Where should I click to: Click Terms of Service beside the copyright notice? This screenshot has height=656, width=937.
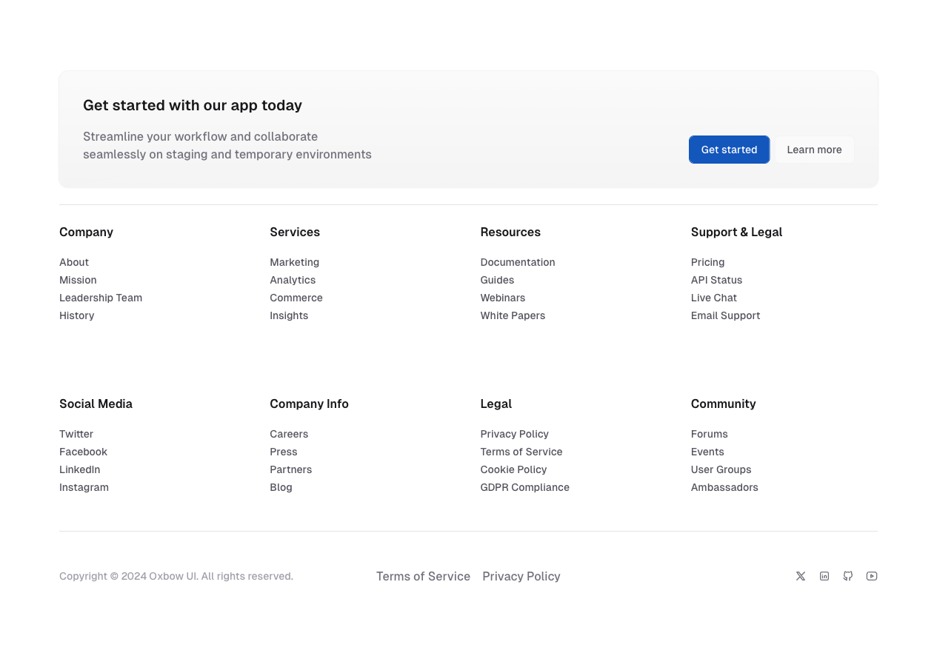(x=423, y=576)
